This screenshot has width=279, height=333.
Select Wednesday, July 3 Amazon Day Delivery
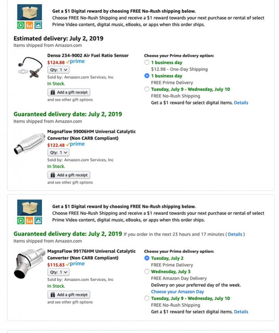pyautogui.click(x=147, y=271)
